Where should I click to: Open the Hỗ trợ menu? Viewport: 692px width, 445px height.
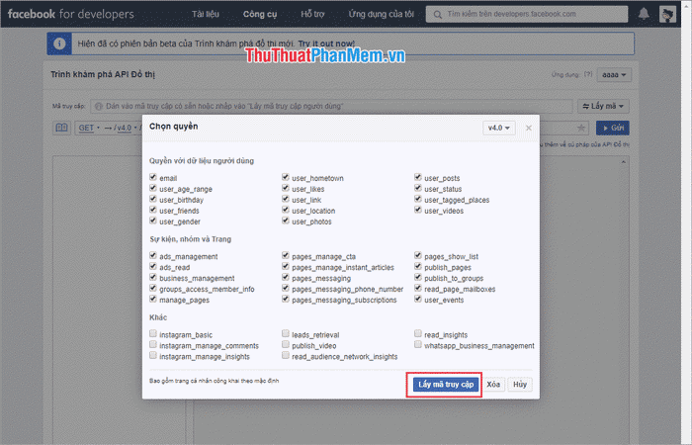point(312,14)
